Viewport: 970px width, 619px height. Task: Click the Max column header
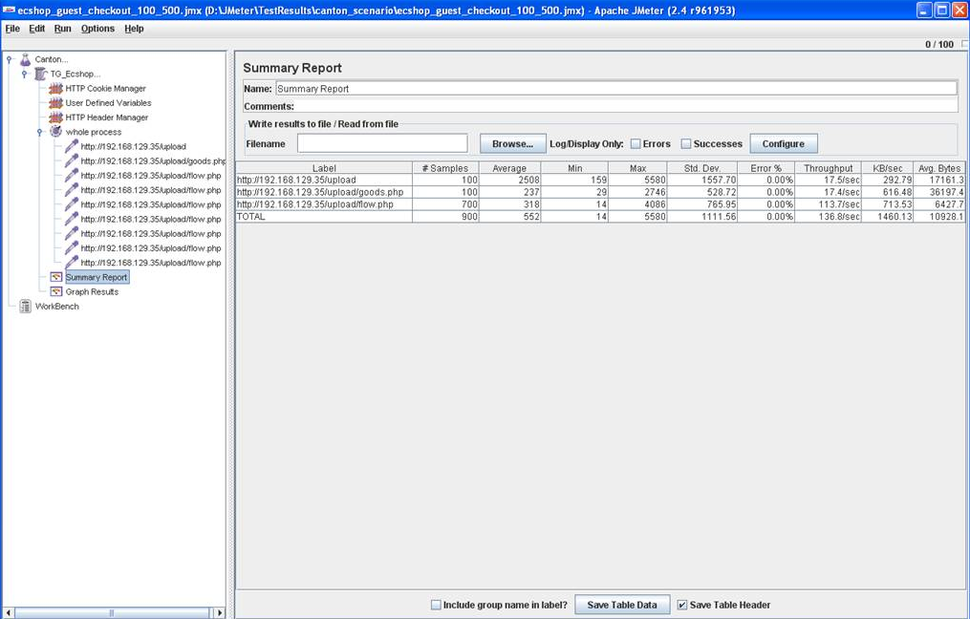[x=637, y=168]
